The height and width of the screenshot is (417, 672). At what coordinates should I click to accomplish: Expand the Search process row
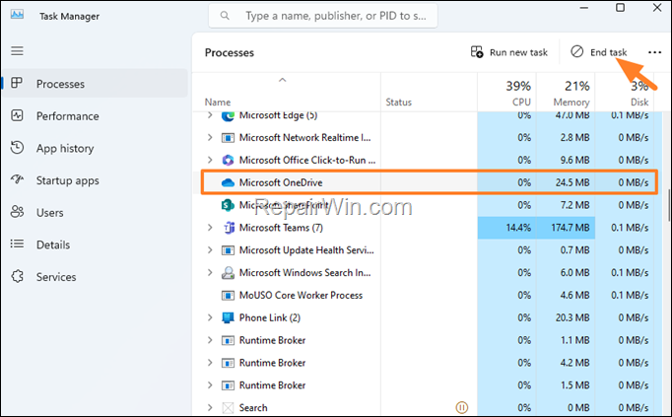click(210, 407)
